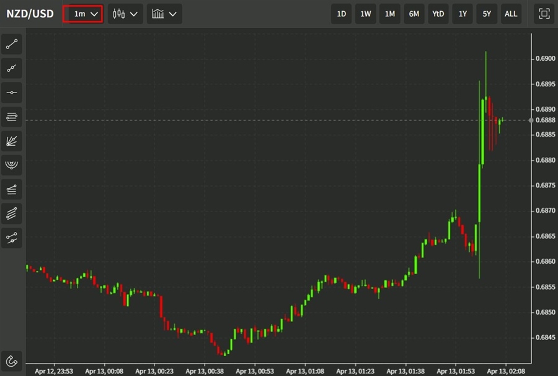Set range to 1Y
Image resolution: width=558 pixels, height=376 pixels.
(463, 14)
